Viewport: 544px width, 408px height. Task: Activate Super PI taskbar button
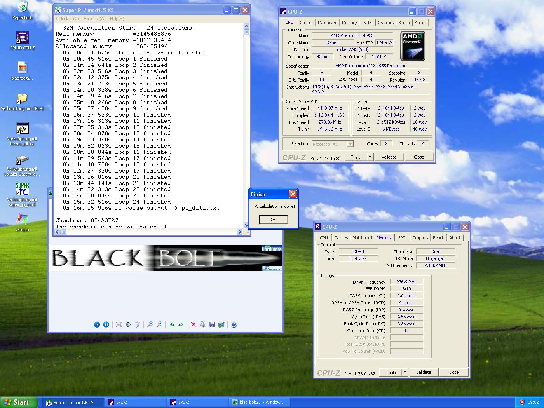73,402
